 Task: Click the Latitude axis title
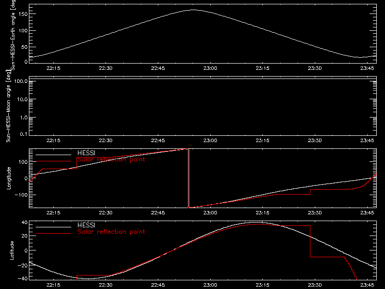(x=12, y=250)
